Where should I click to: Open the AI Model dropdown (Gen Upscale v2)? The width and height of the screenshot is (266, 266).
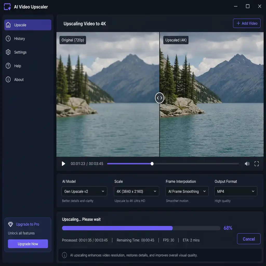(84, 191)
